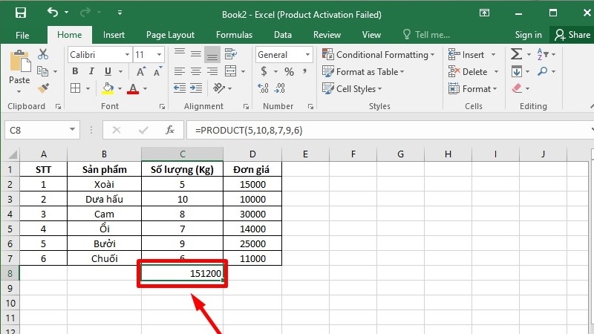Open the File tab
This screenshot has height=334, width=594.
22,35
